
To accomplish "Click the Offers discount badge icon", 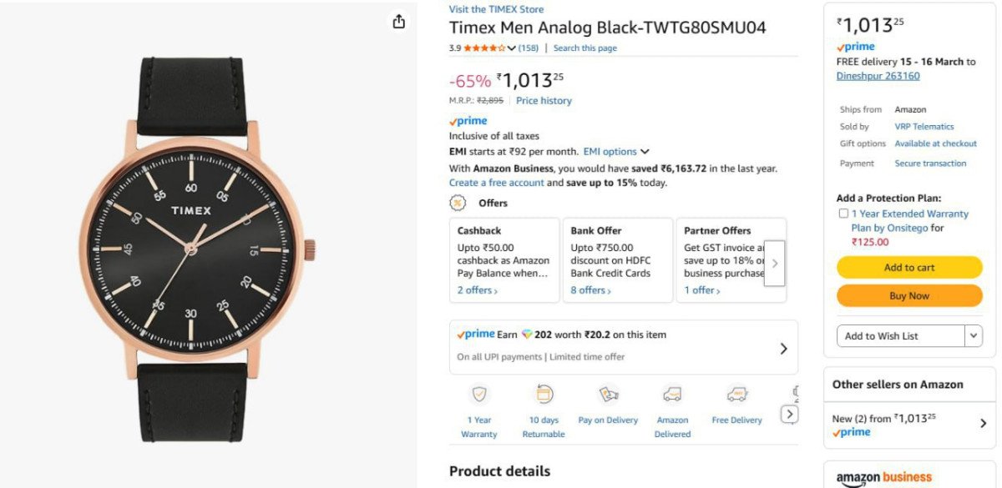I will coord(458,203).
